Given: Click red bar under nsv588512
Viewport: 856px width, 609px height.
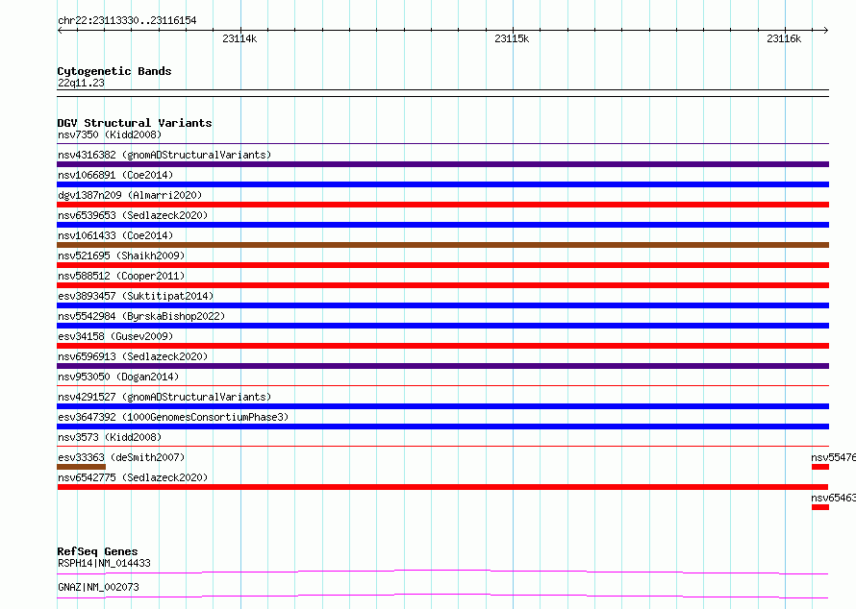Looking at the screenshot, I should coord(442,285).
